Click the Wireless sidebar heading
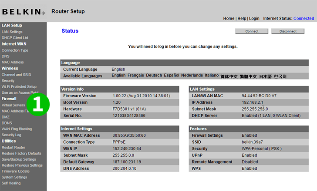Screen dimensions: 317x191 coord(10,69)
